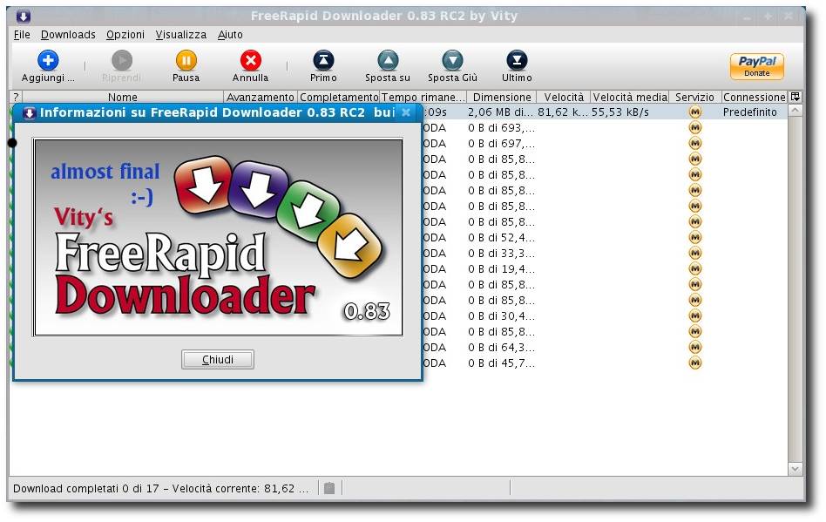
Task: Sort by the Completamento column header
Action: coord(339,97)
